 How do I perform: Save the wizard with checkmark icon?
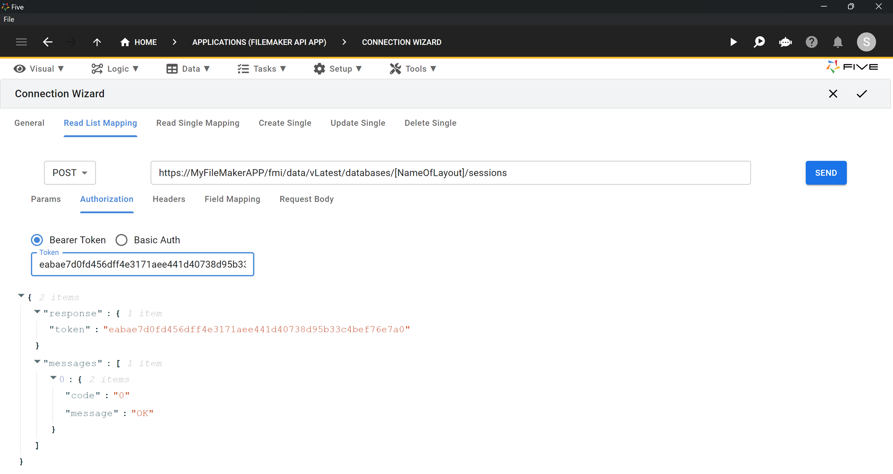click(862, 94)
